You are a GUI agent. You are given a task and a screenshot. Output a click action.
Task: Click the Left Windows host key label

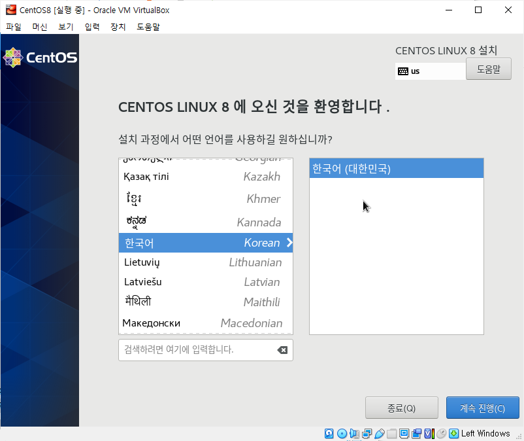pos(485,434)
